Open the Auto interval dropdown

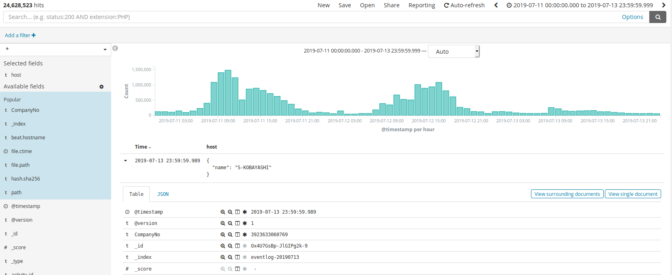pos(454,51)
